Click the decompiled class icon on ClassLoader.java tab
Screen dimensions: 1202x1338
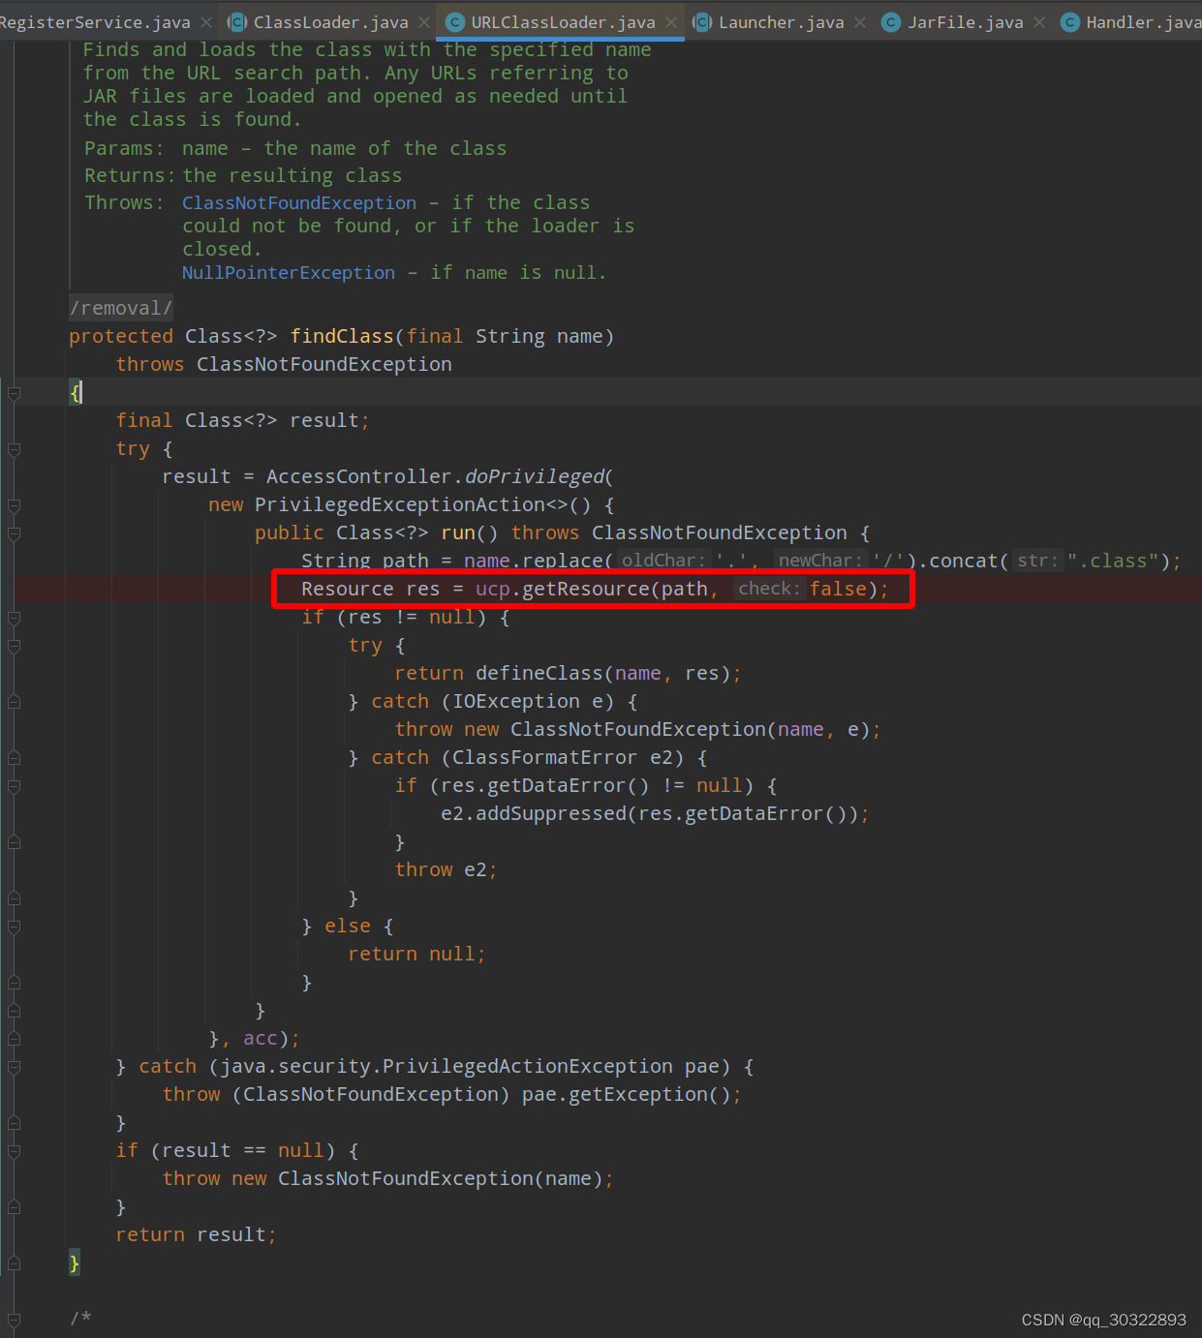click(x=235, y=21)
